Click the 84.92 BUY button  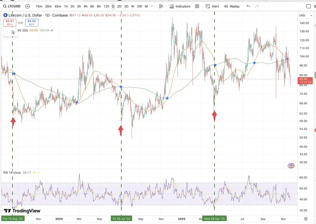32,23
